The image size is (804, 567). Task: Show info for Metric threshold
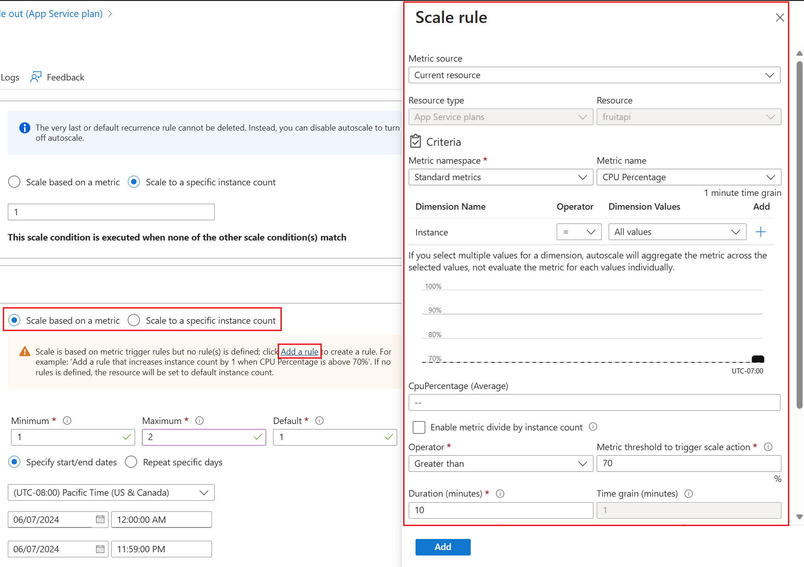coord(768,447)
